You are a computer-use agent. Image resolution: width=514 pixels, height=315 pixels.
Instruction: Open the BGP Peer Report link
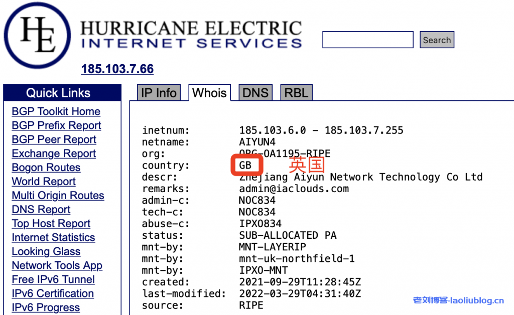(54, 140)
